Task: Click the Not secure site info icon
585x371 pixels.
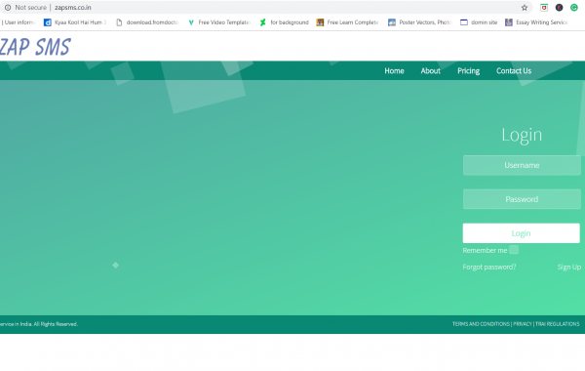Action: pyautogui.click(x=8, y=8)
